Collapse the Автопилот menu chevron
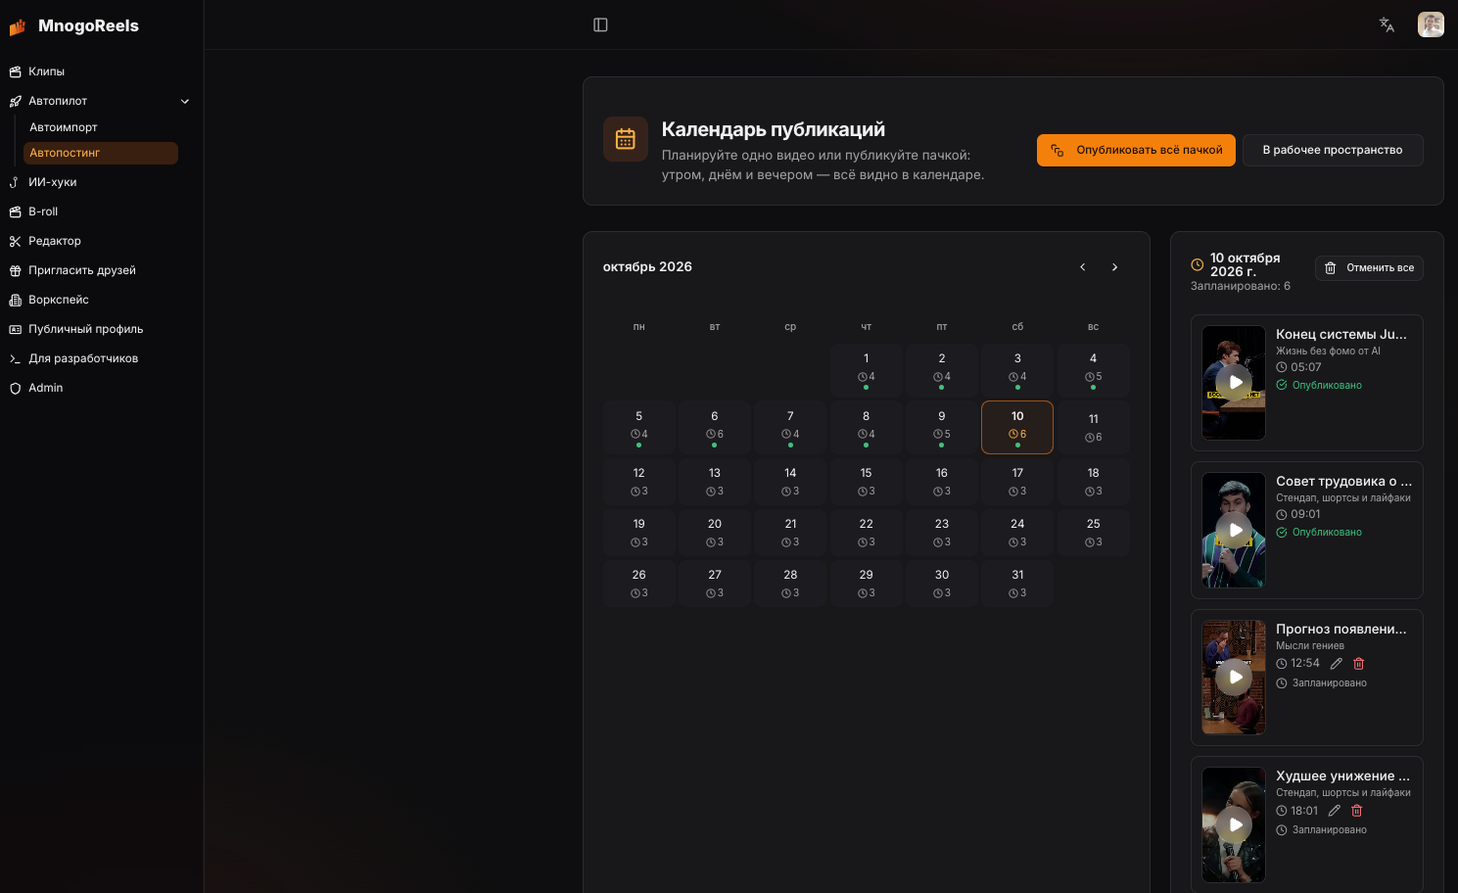Image resolution: width=1458 pixels, height=893 pixels. [x=185, y=101]
